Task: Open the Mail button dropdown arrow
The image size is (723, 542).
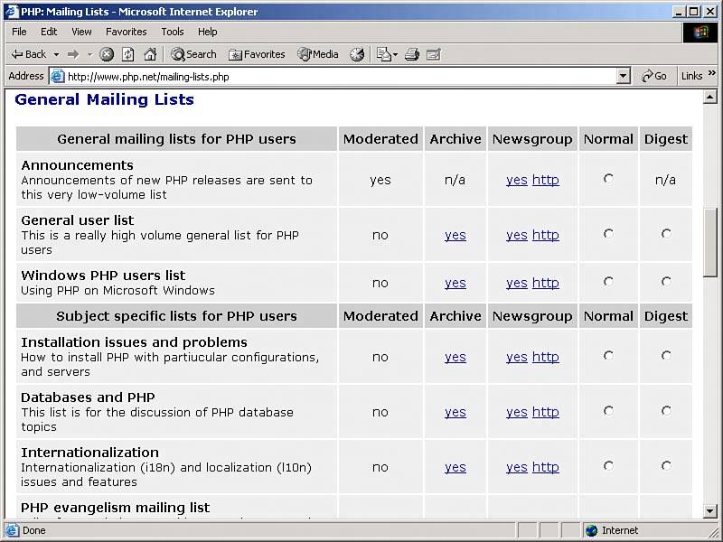Action: [x=395, y=54]
